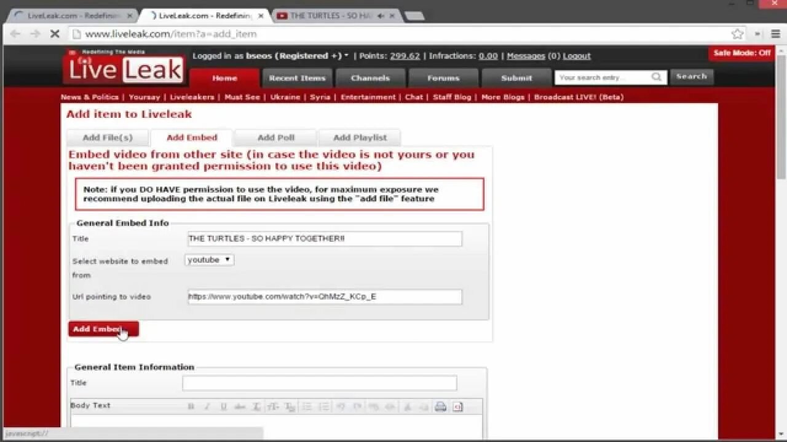The width and height of the screenshot is (787, 442).
Task: Click the search magnifier icon
Action: 657,77
